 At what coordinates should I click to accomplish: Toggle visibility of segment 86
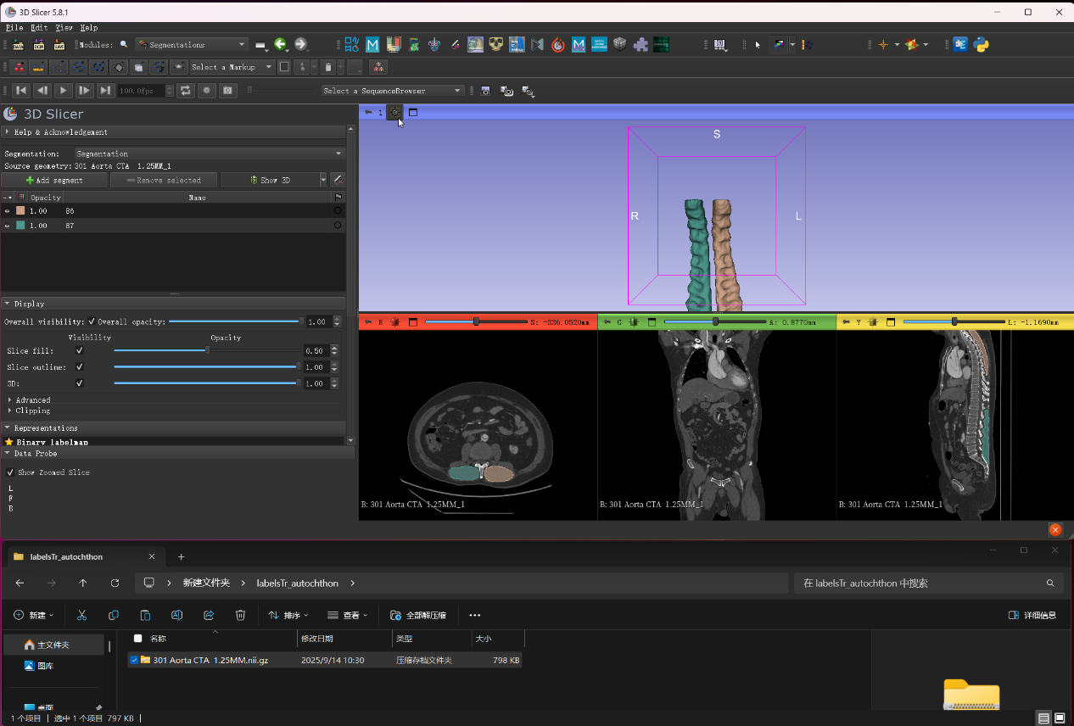tap(8, 210)
